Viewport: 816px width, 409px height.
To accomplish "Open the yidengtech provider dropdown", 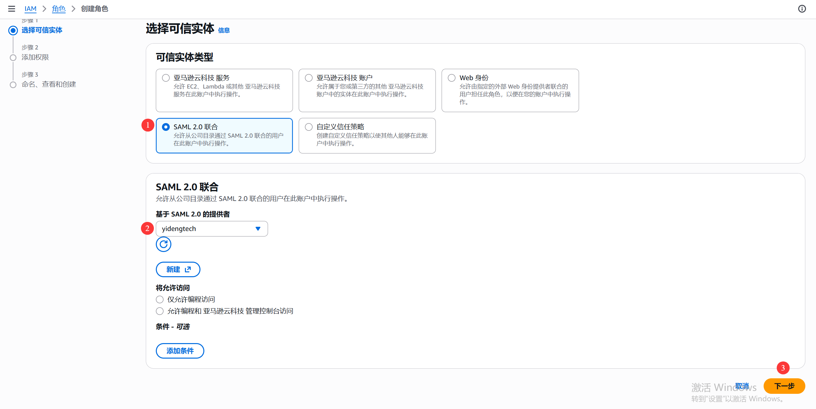I will pos(207,229).
